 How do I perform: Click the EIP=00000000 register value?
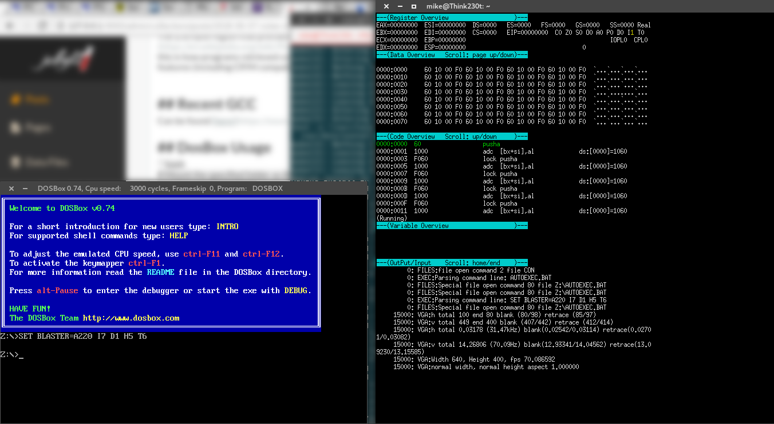pos(527,33)
